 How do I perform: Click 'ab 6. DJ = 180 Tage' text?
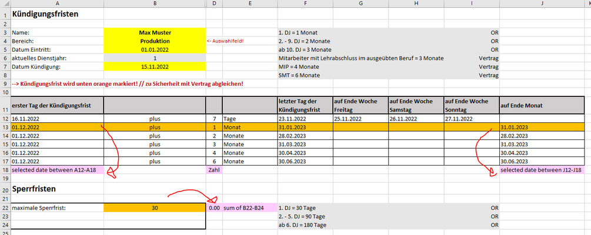click(303, 225)
